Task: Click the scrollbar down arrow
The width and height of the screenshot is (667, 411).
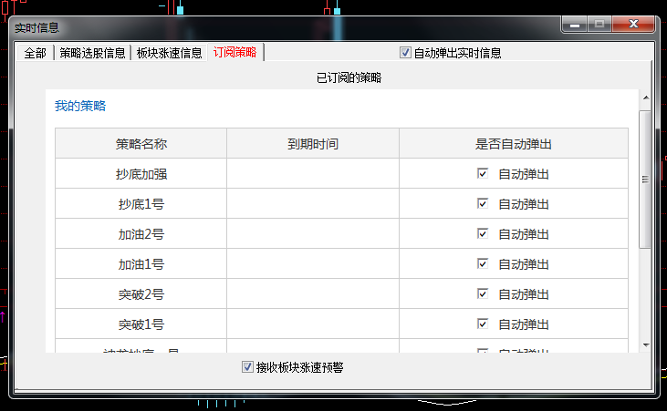Action: point(645,345)
